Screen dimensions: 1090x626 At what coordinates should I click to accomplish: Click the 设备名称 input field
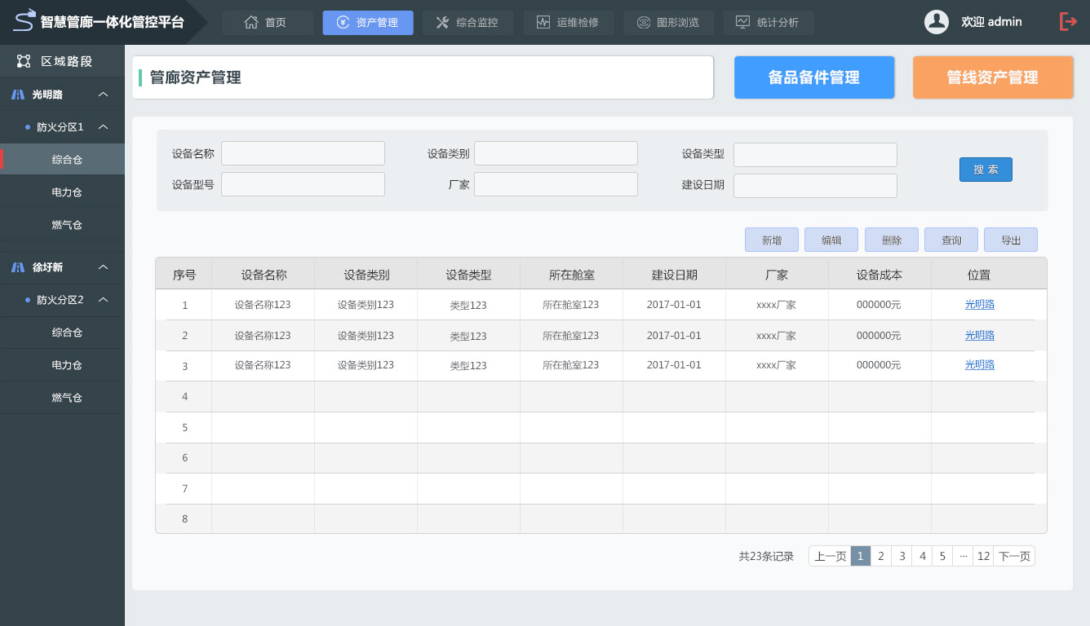click(x=303, y=153)
